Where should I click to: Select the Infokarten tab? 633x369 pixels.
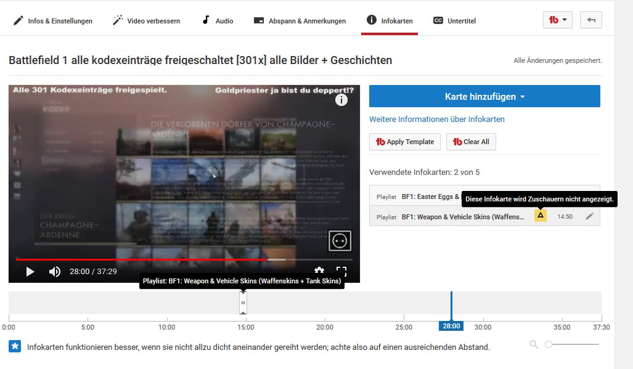click(x=390, y=20)
